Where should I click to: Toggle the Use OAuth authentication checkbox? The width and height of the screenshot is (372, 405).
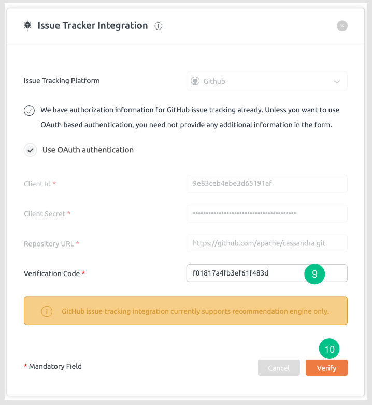tap(31, 150)
